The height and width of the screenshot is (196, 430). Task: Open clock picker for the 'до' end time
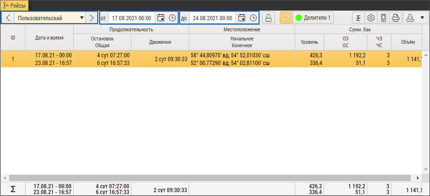tap(253, 18)
